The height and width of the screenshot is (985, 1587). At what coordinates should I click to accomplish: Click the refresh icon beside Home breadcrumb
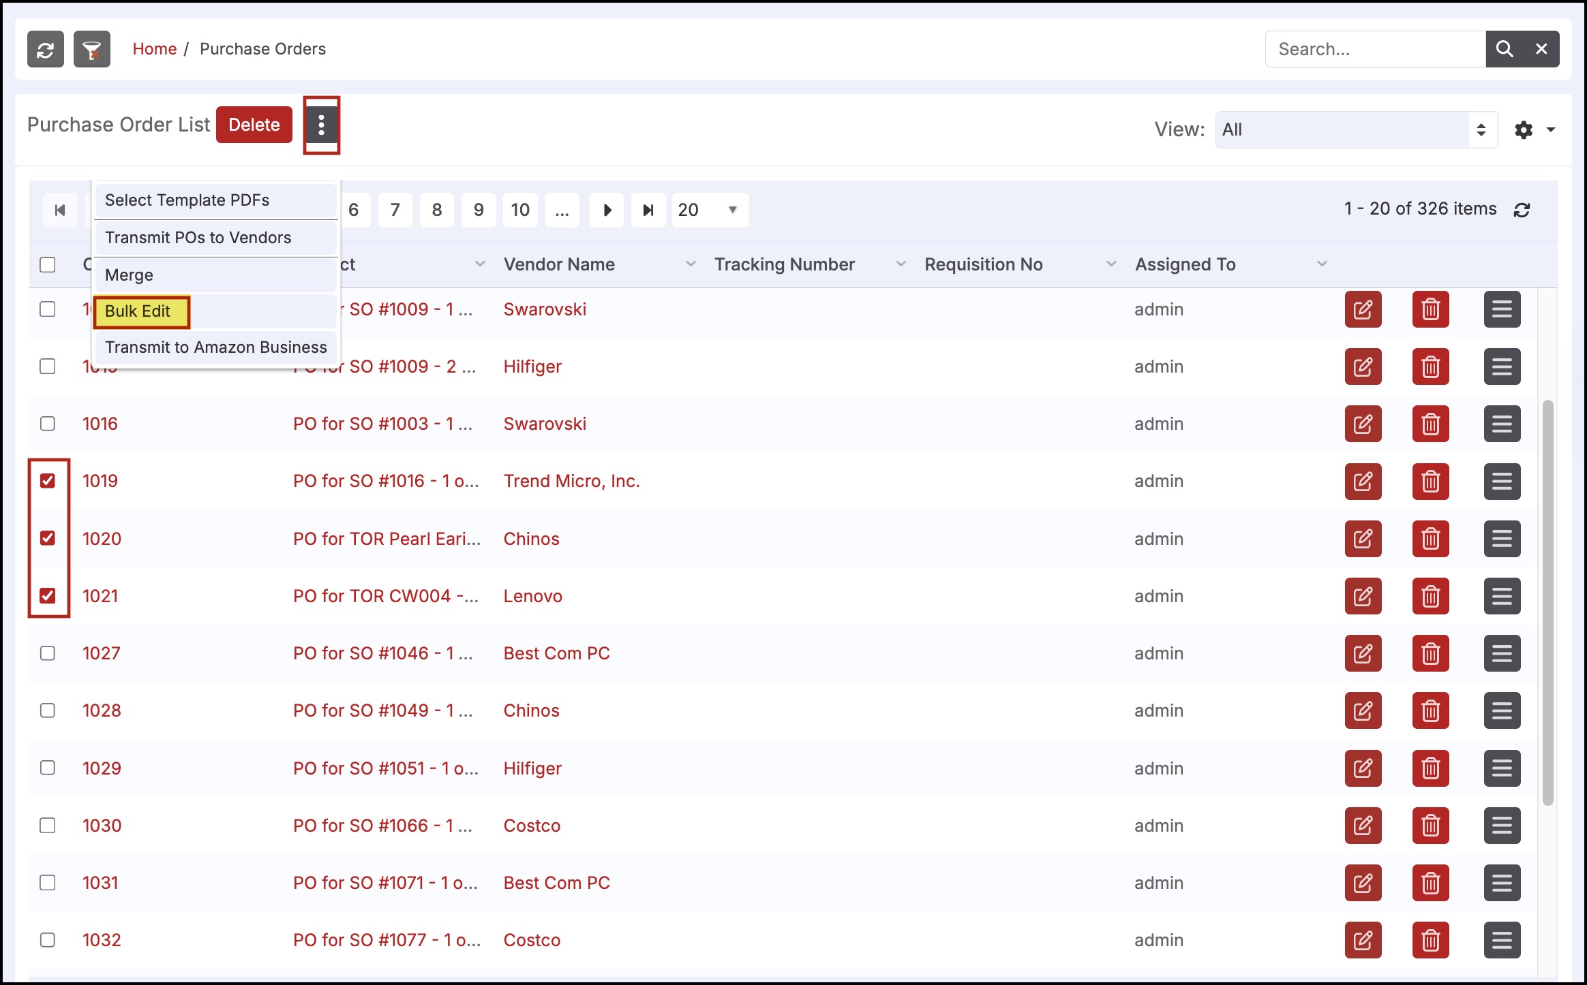point(46,49)
